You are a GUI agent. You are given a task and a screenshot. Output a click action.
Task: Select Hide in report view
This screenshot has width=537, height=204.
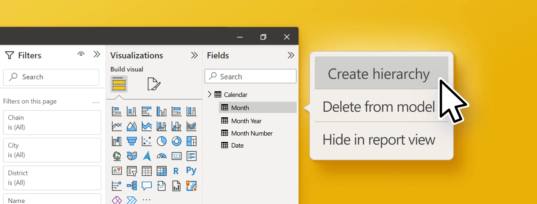coord(379,140)
